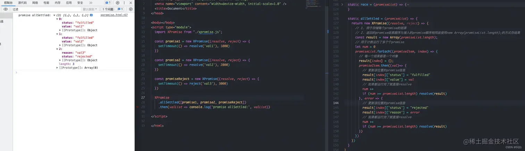This screenshot has height=151, width=525.
Task: Click the .allSettled([promise1, promise2, promiseReject]) line
Action: (x=202, y=102)
